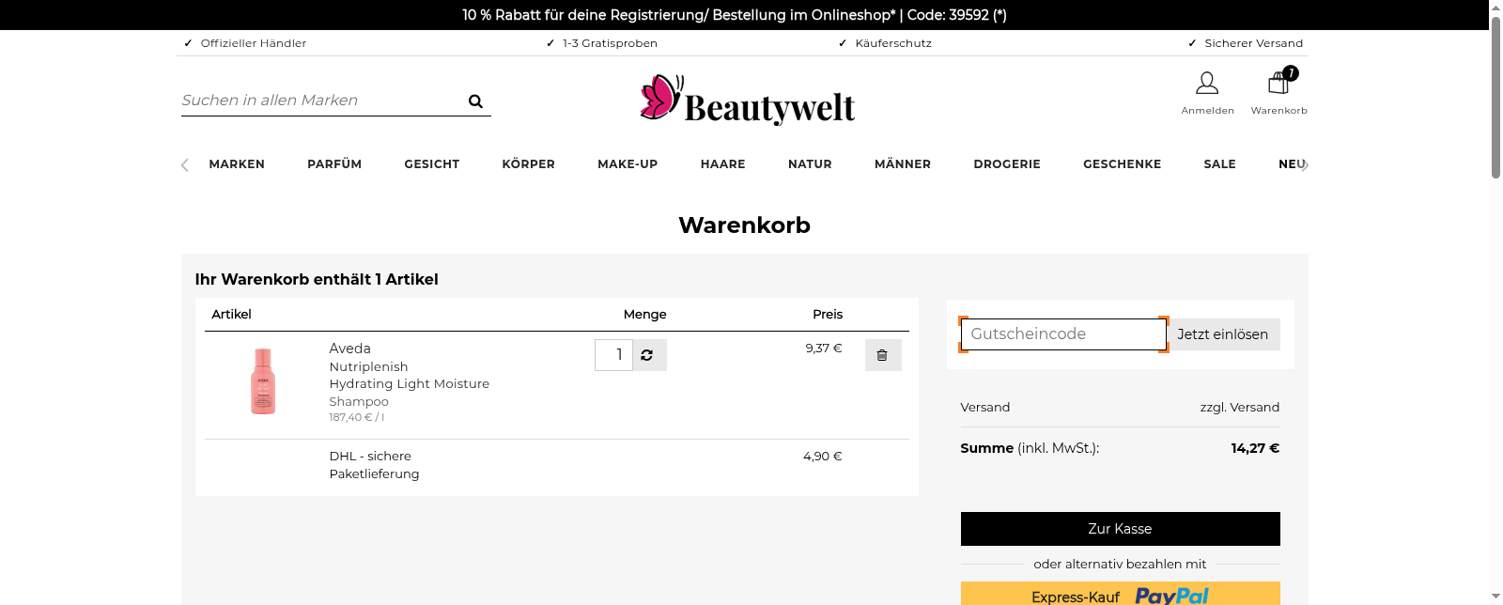The image size is (1503, 605).
Task: Open the GESCHENKE category
Action: (1122, 164)
